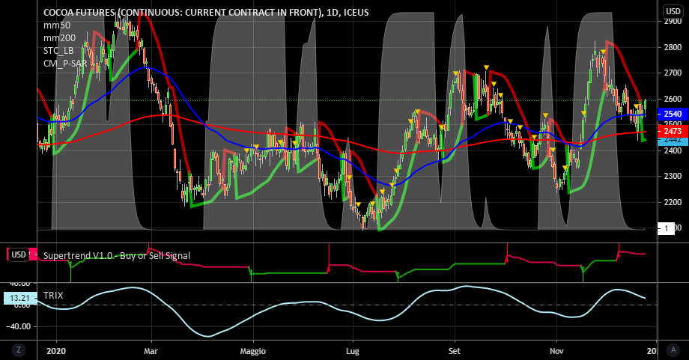Viewport: 689px width, 360px height.
Task: Open the USD selector in the Supertrend pane
Action: pos(19,255)
